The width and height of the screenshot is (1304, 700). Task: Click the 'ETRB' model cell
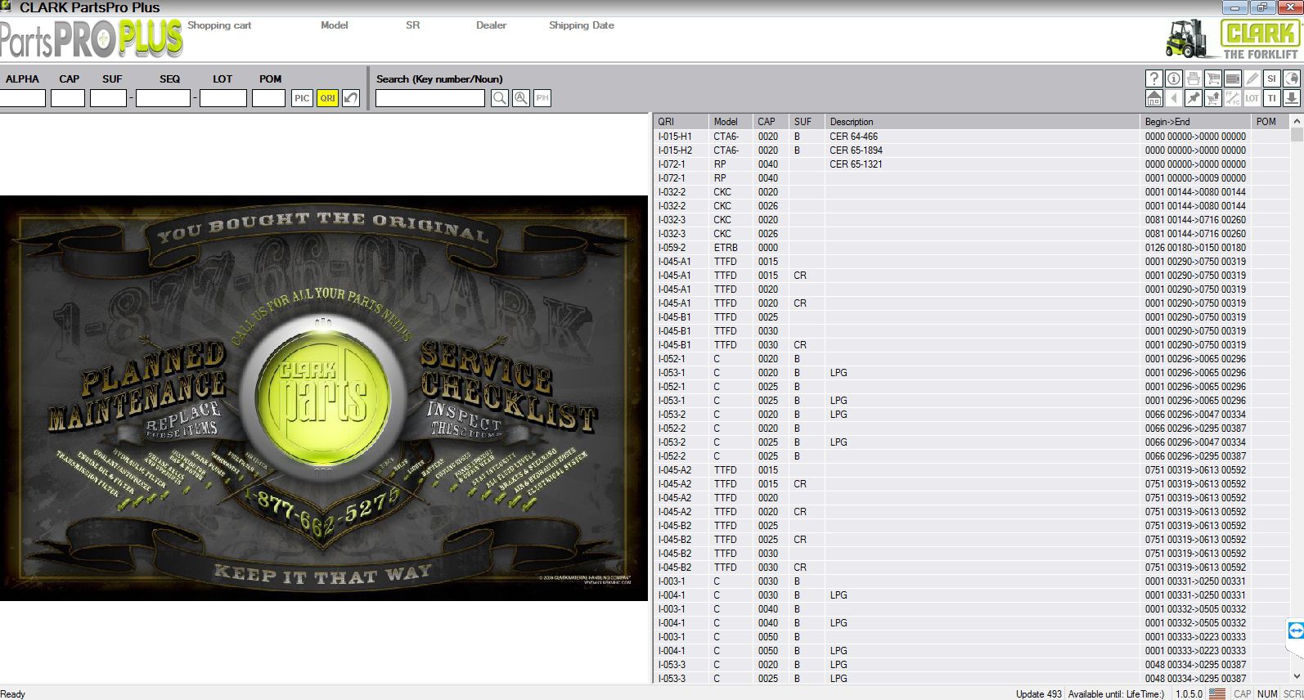click(726, 248)
